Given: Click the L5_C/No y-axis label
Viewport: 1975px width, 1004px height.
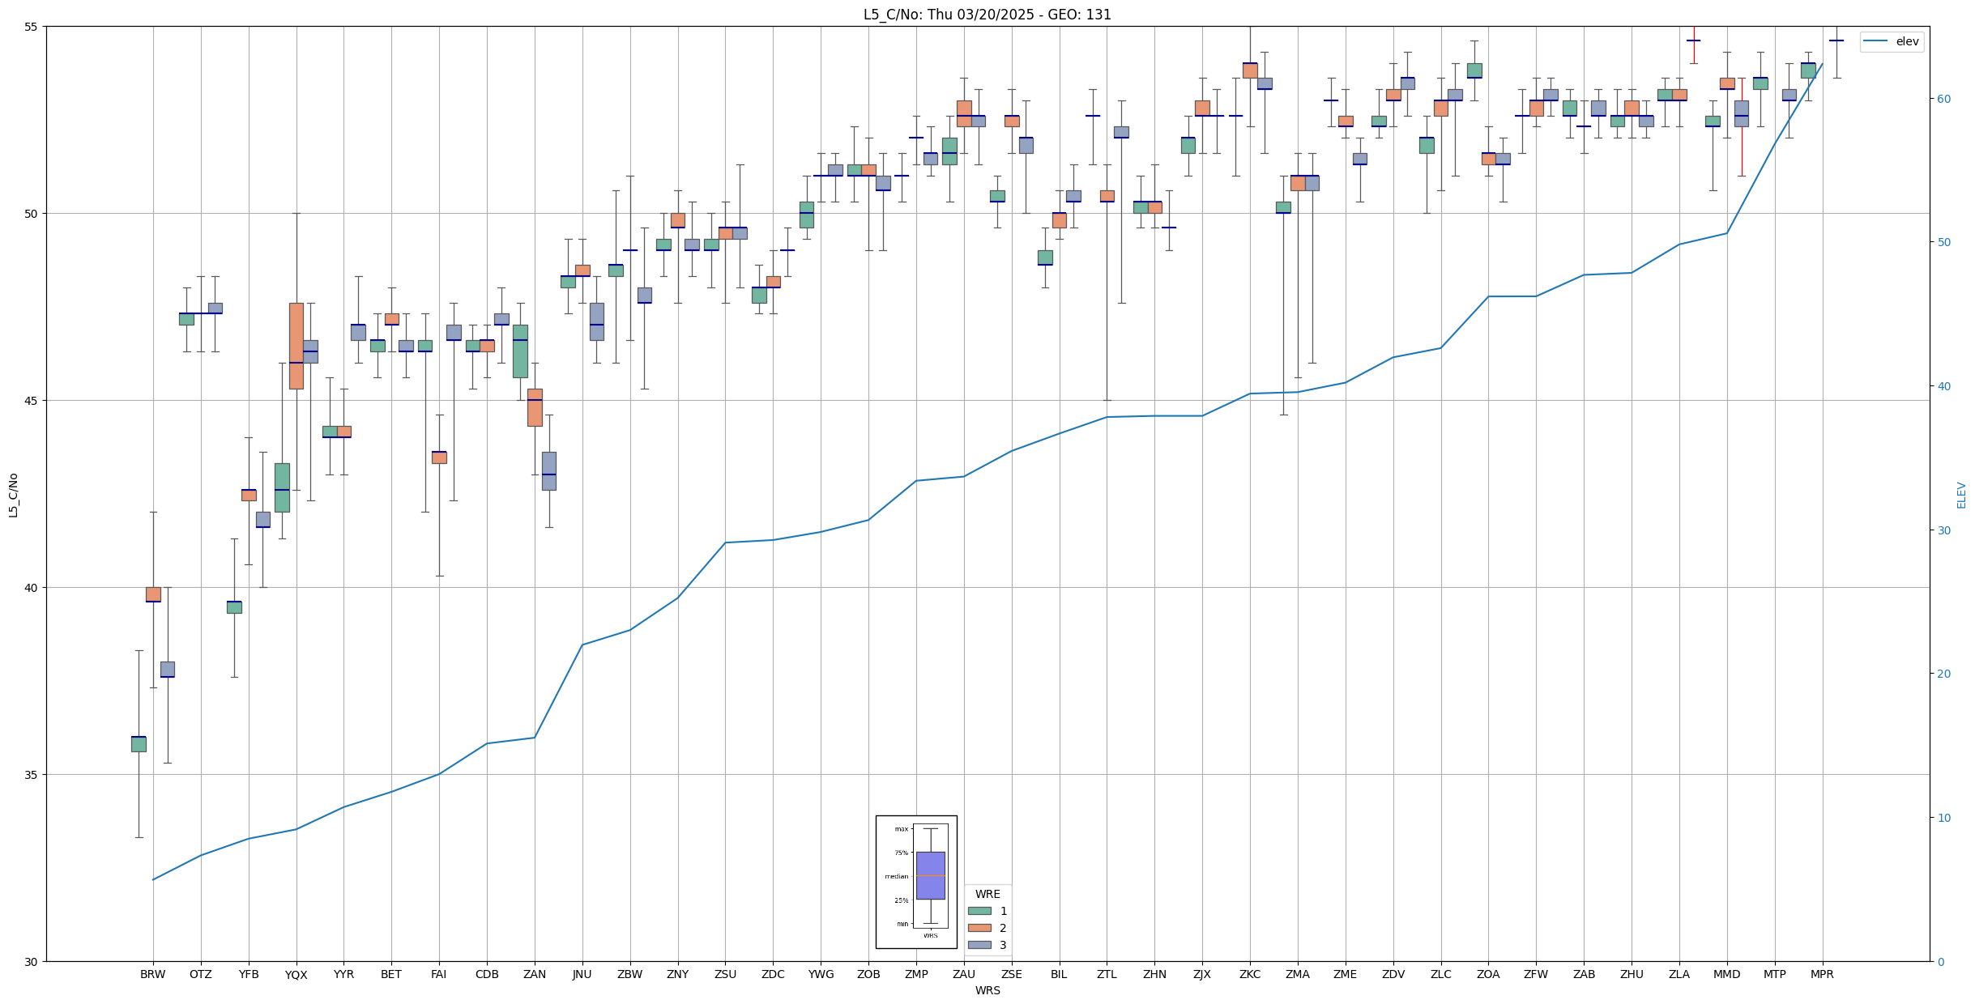Looking at the screenshot, I should pyautogui.click(x=13, y=495).
